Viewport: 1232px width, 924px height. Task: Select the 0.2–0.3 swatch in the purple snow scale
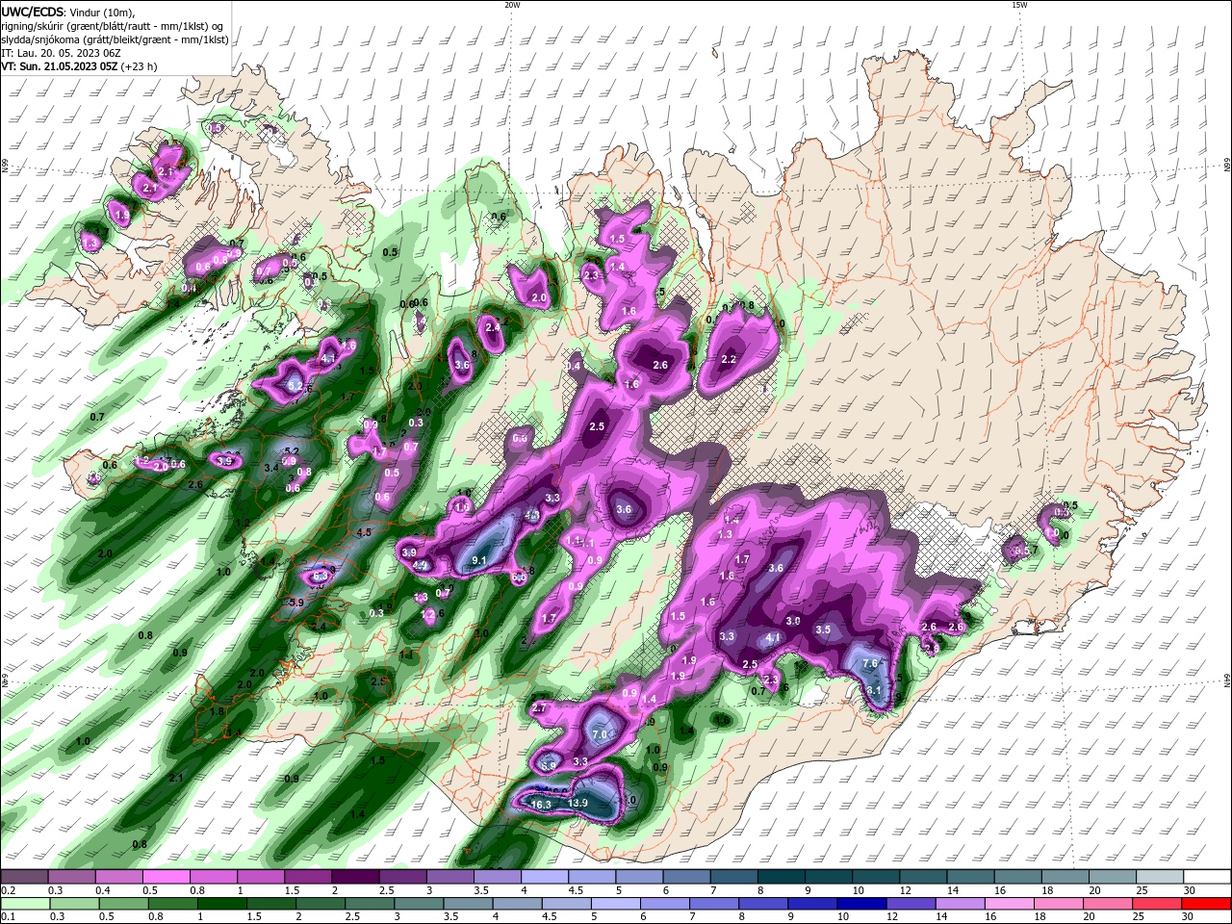[x=24, y=877]
